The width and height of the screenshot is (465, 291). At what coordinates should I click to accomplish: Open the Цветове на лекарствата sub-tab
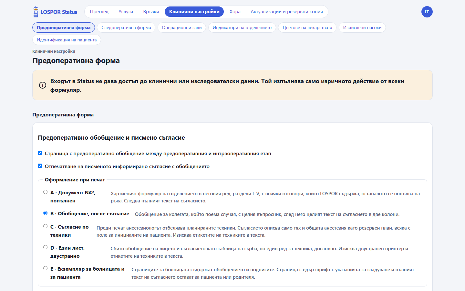tap(307, 27)
